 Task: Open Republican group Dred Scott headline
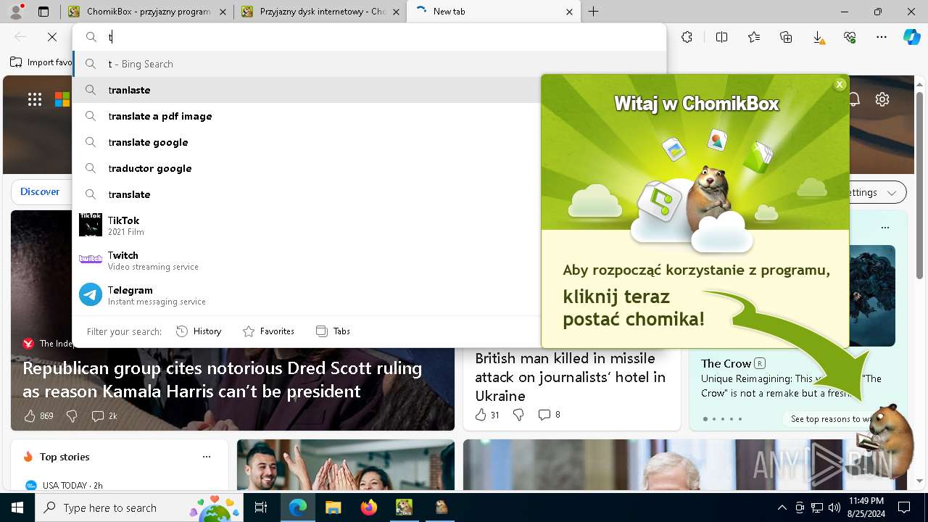(222, 380)
